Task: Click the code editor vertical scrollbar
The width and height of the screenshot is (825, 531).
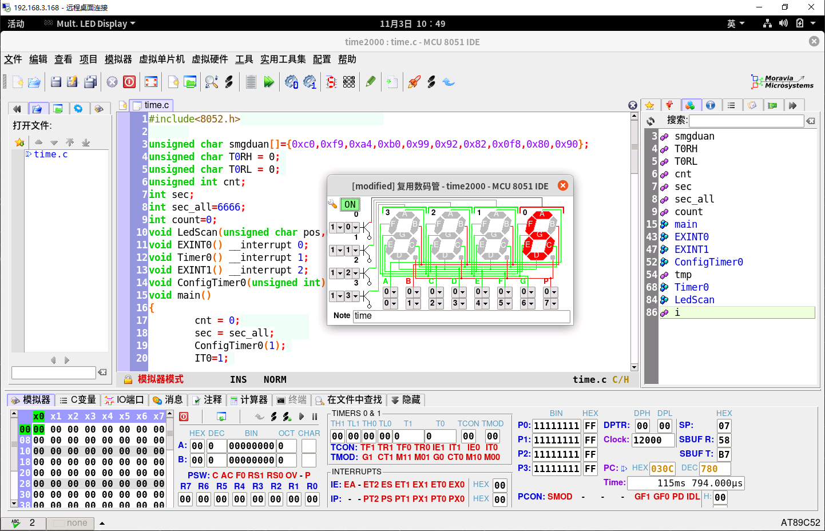Action: (634, 241)
